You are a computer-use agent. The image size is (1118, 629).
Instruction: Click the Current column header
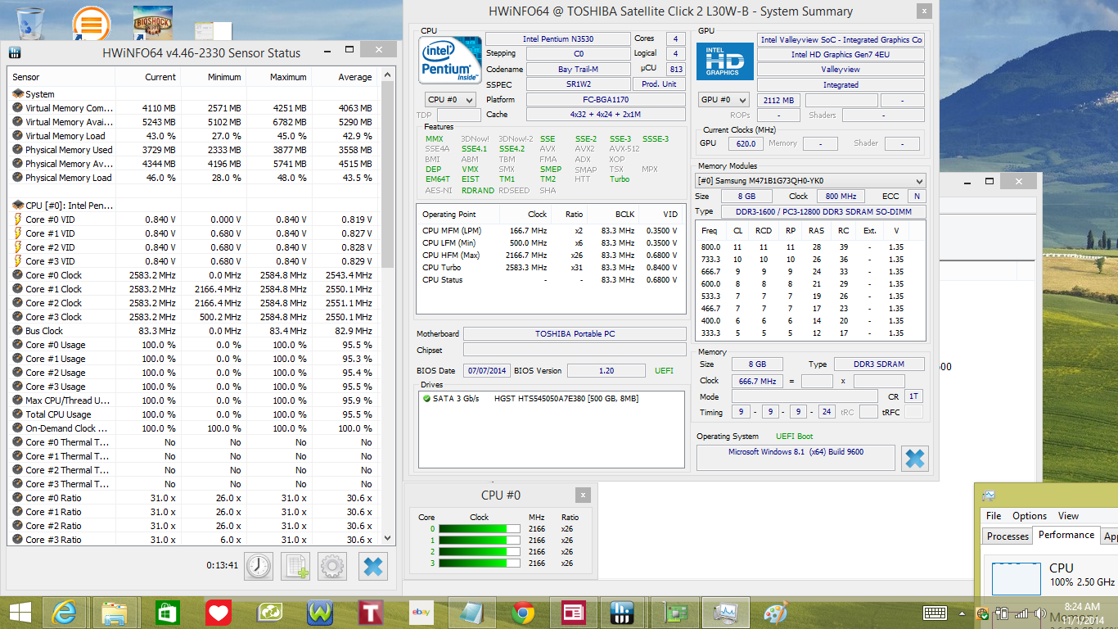pyautogui.click(x=148, y=77)
